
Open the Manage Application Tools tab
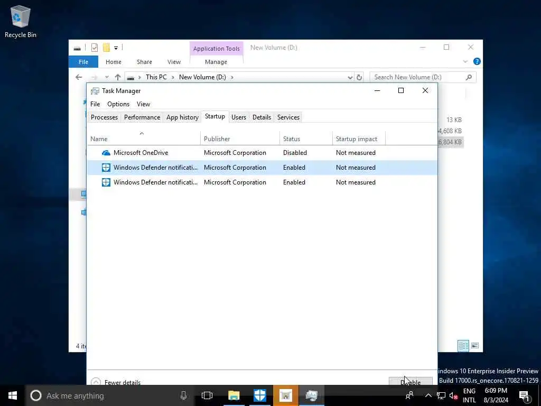pyautogui.click(x=216, y=62)
